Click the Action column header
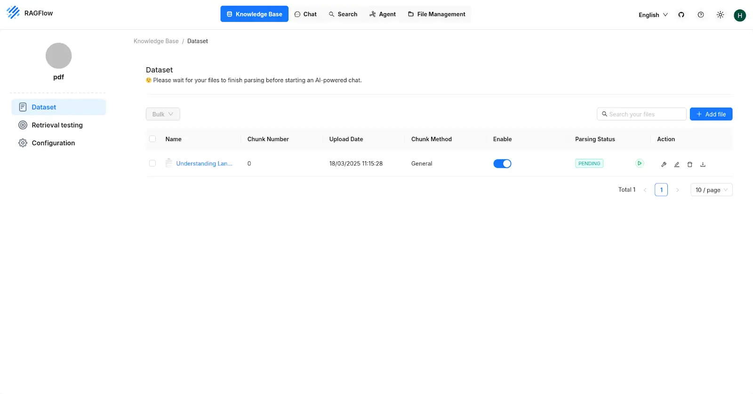Screen dimensions: 753x394 [x=666, y=139]
